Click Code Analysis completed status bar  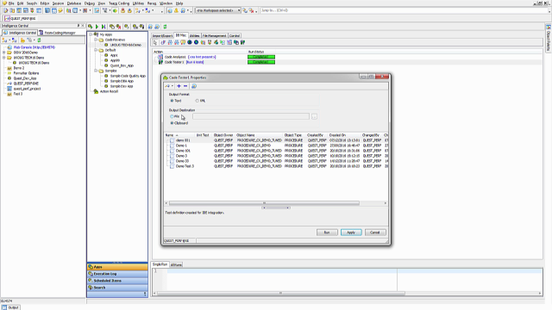tap(261, 57)
